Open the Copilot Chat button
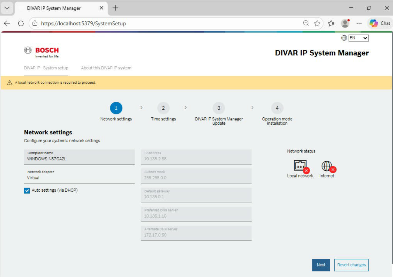This screenshot has height=277, width=393. coord(380,23)
